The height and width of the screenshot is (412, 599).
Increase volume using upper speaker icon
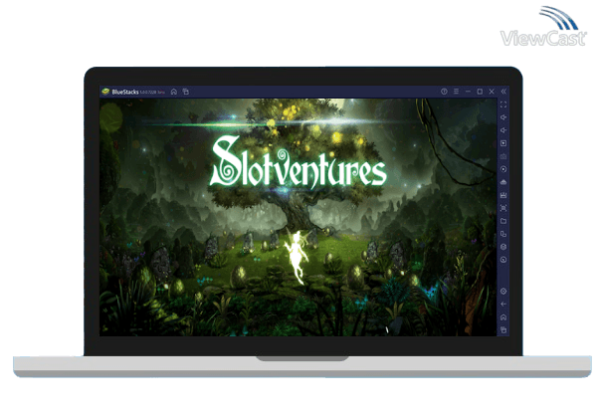tap(503, 117)
